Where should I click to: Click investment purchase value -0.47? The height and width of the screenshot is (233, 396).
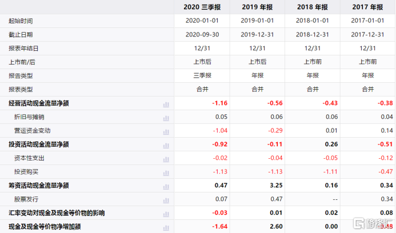click(386, 172)
